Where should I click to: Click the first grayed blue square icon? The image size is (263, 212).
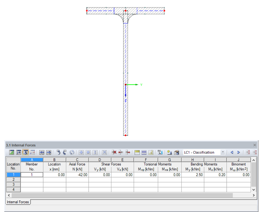pyautogui.click(x=81, y=152)
